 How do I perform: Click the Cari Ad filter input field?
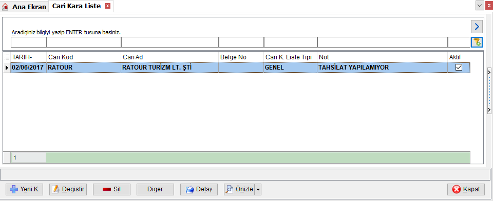click(170, 42)
